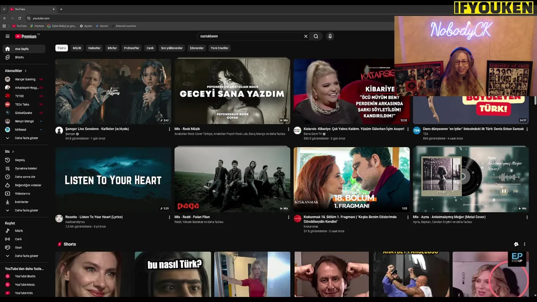537x302 pixels.
Task: Open the Gemini bookmark
Action: pyautogui.click(x=102, y=26)
